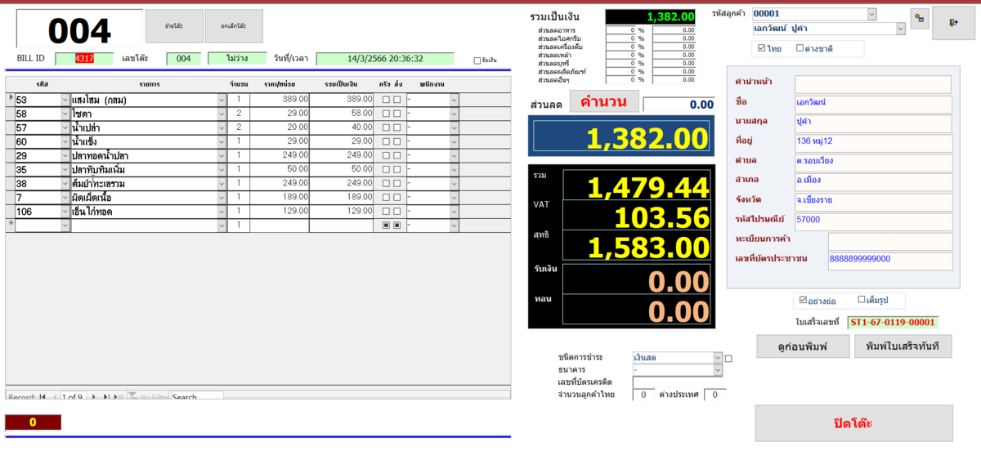981x451 pixels.
Task: Tick the รับเงิน checkbox
Action: pyautogui.click(x=477, y=60)
